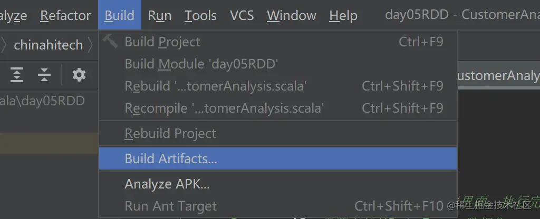Viewport: 540px width, 219px height.
Task: Select Run Ant Target entry
Action: (x=170, y=206)
